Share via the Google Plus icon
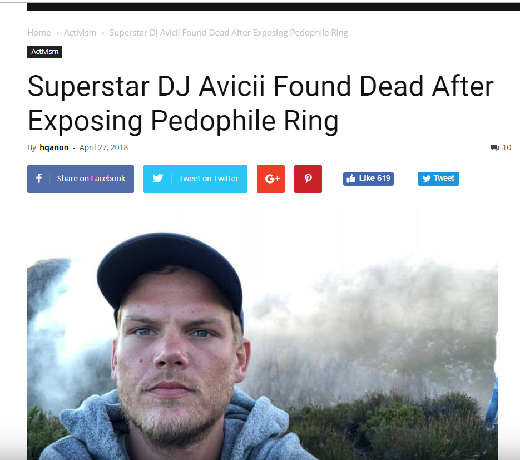 [271, 179]
